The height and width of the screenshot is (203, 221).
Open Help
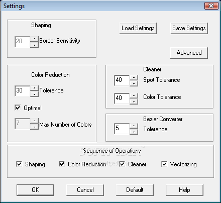tap(184, 190)
